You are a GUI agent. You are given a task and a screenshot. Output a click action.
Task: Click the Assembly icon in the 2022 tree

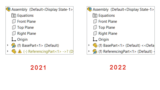coord(89,9)
